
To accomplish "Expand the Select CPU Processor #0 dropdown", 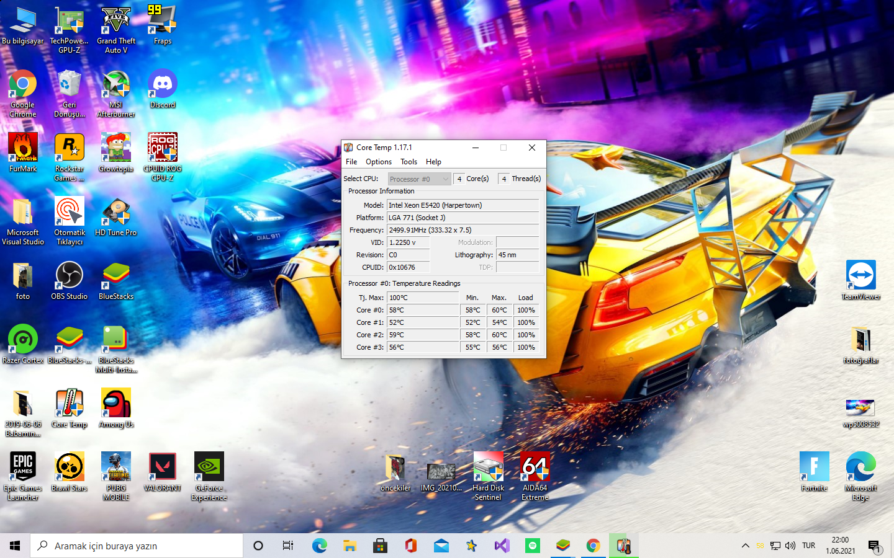I will click(x=419, y=179).
